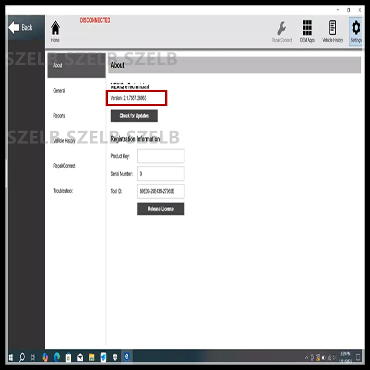Open Mail app from taskbar
370x370 pixels.
click(80, 357)
